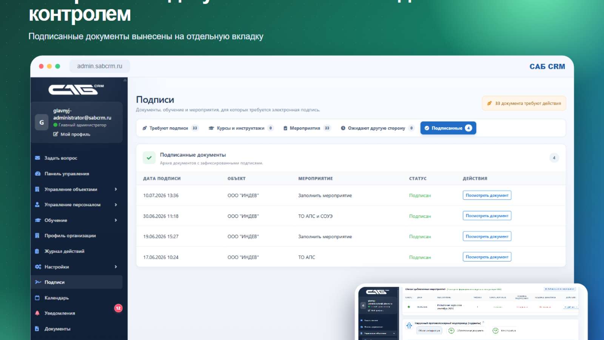This screenshot has height=340, width=604.
Task: Click the Подписи signature icon in sidebar
Action: pos(38,282)
